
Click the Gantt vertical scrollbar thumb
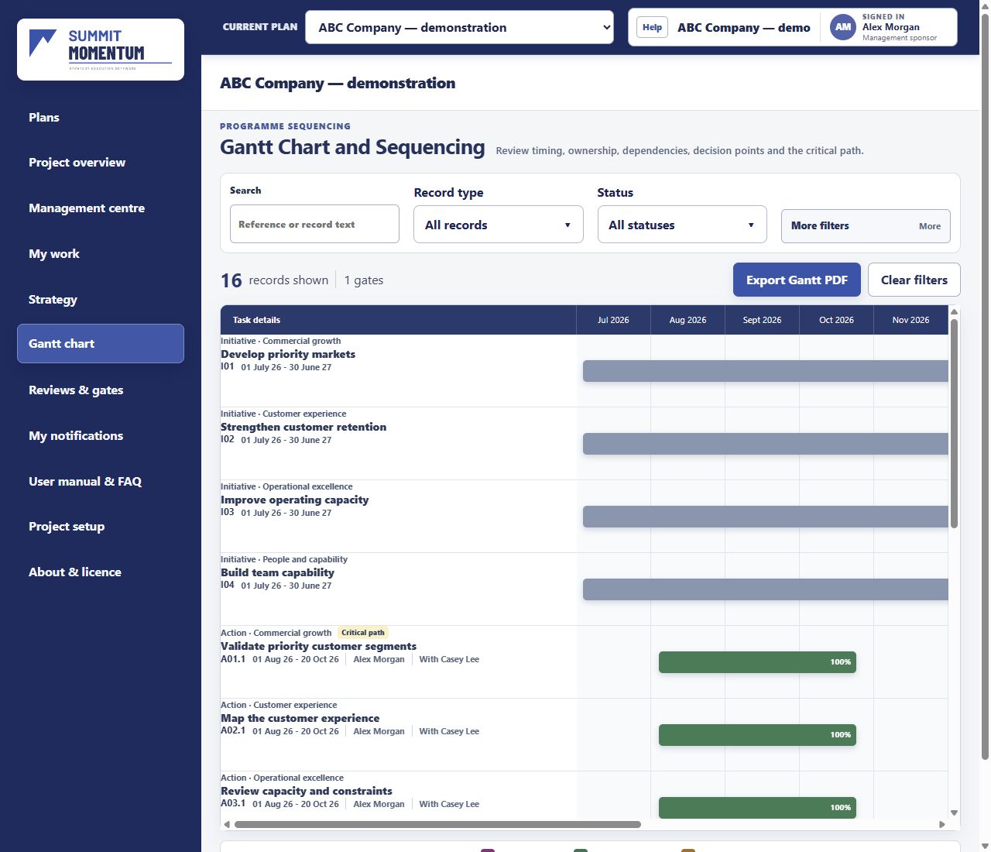pos(954,423)
